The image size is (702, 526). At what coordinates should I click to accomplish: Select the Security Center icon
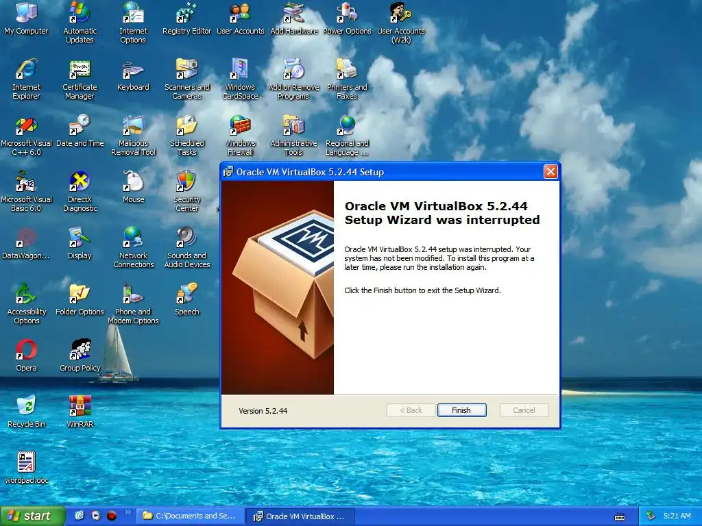186,192
